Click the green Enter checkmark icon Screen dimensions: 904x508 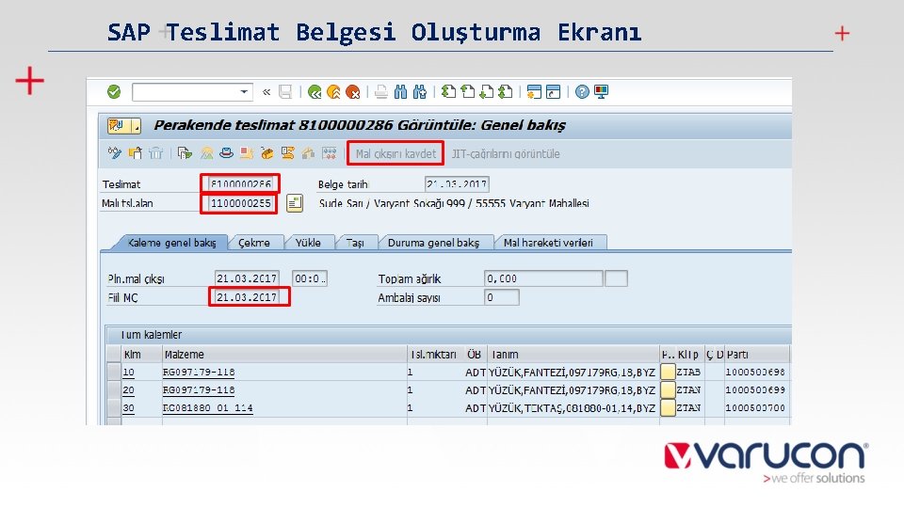(114, 91)
